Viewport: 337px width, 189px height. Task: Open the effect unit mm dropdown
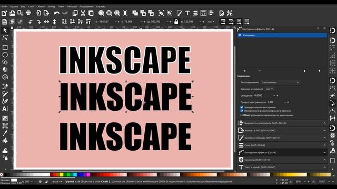point(269,89)
